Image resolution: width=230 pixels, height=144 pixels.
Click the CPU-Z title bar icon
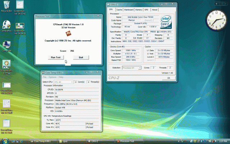[x=109, y=5]
